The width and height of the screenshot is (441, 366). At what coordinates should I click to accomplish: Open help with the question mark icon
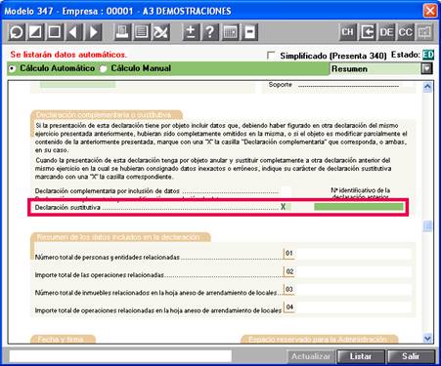210,32
